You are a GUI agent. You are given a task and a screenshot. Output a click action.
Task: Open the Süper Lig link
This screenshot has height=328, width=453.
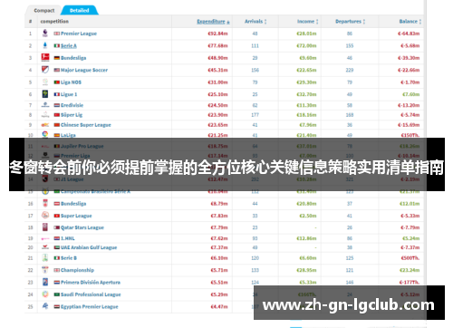(72, 115)
